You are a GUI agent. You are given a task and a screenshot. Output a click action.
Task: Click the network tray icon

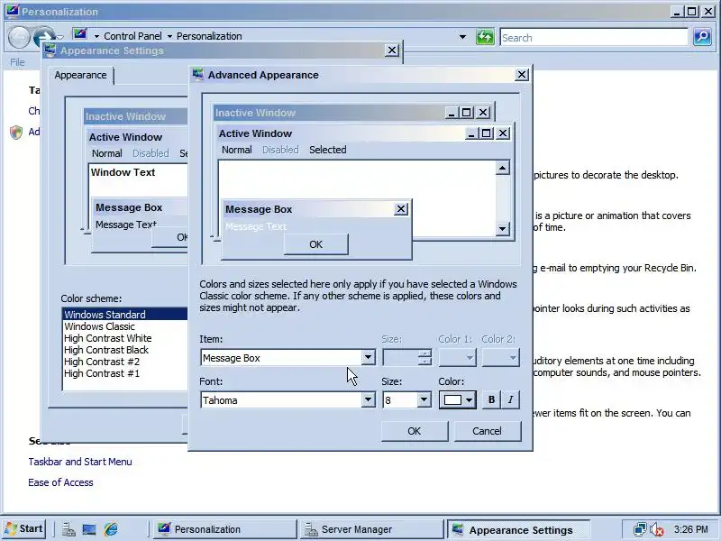tap(640, 529)
